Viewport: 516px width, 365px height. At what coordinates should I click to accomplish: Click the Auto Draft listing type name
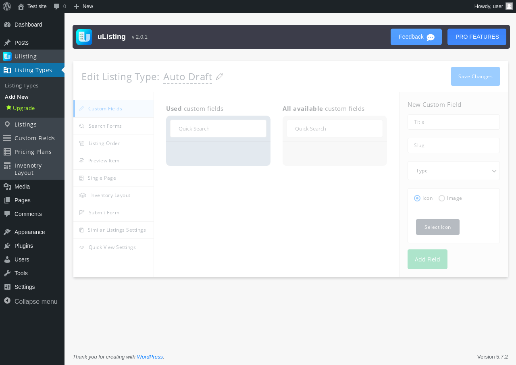[x=188, y=77]
